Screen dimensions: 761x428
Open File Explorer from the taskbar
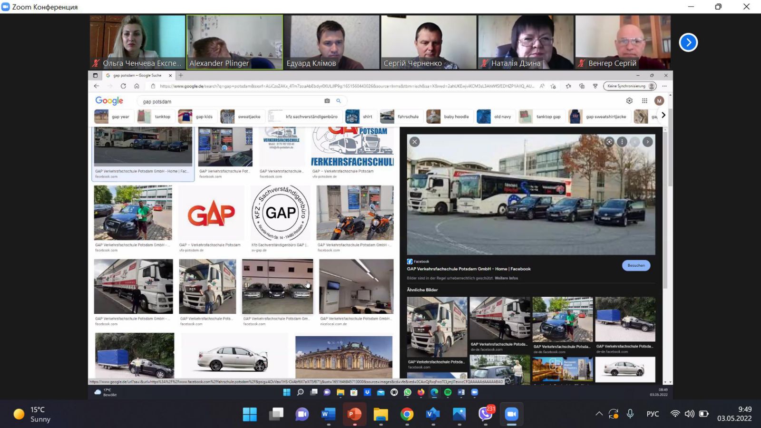(x=380, y=414)
